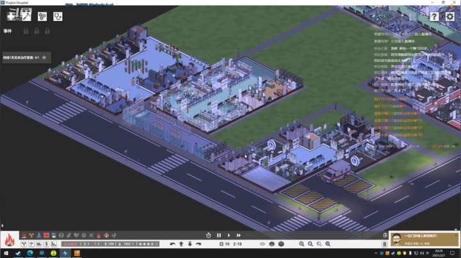Viewport: 461px width, 258px height.
Task: Open the patient leaving notification card
Action: (x=425, y=239)
